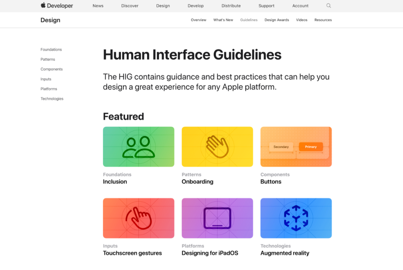
Task: Open Patterns in the sidebar
Action: pos(48,59)
